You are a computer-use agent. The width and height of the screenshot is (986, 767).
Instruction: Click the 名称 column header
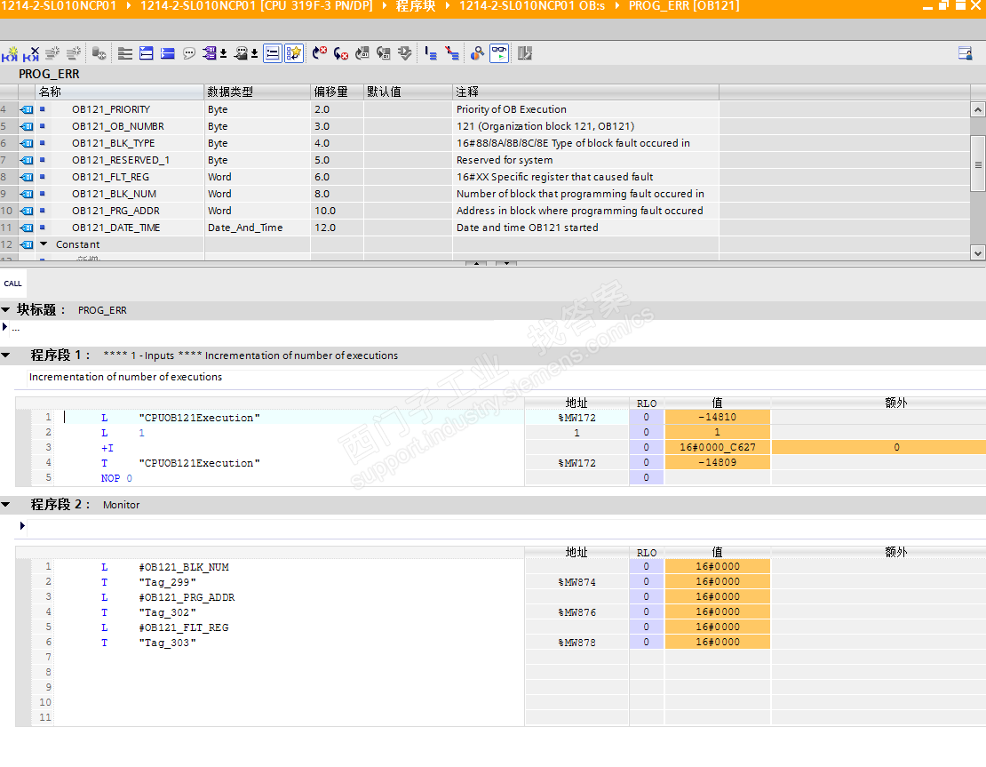pyautogui.click(x=50, y=92)
